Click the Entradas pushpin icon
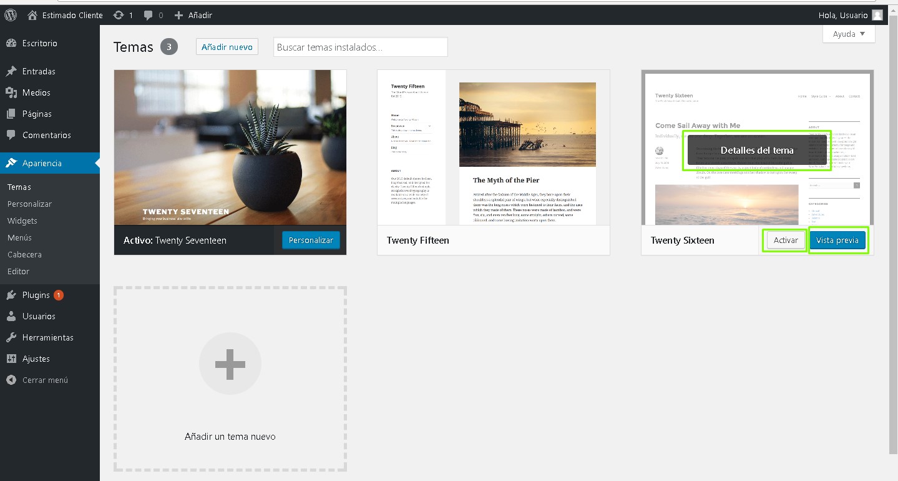Image resolution: width=898 pixels, height=481 pixels. coord(11,71)
